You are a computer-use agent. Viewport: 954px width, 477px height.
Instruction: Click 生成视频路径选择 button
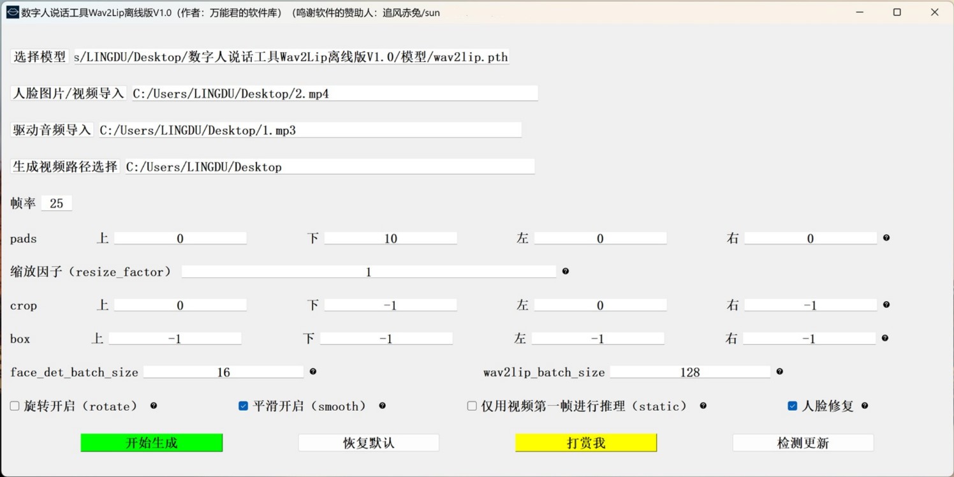(65, 166)
